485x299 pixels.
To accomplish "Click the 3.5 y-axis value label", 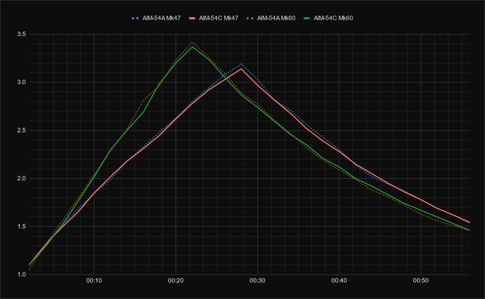I will pyautogui.click(x=22, y=34).
